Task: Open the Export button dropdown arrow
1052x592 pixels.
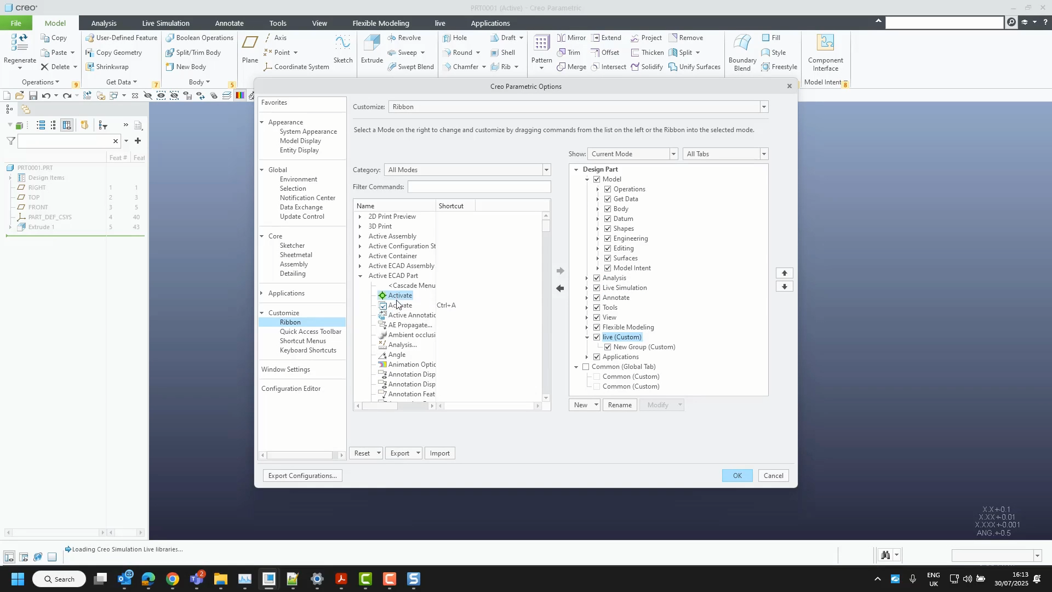Action: coord(418,453)
